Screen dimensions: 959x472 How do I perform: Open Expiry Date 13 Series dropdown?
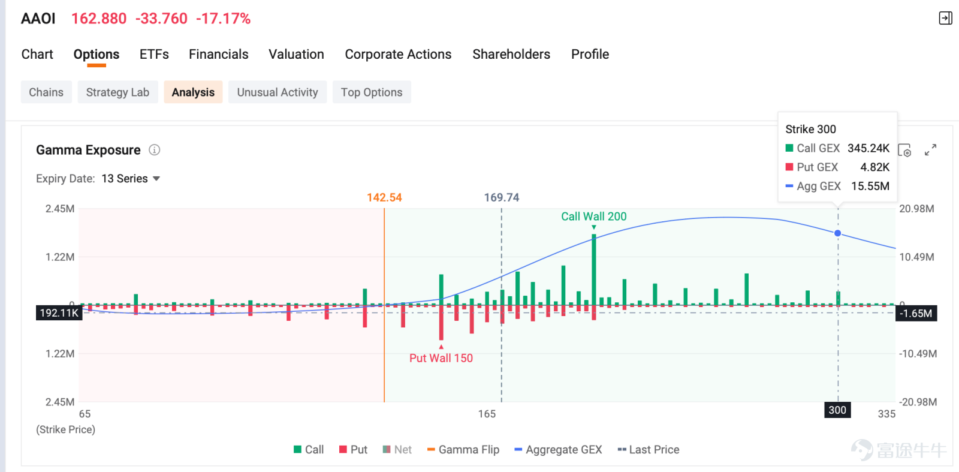pyautogui.click(x=131, y=179)
